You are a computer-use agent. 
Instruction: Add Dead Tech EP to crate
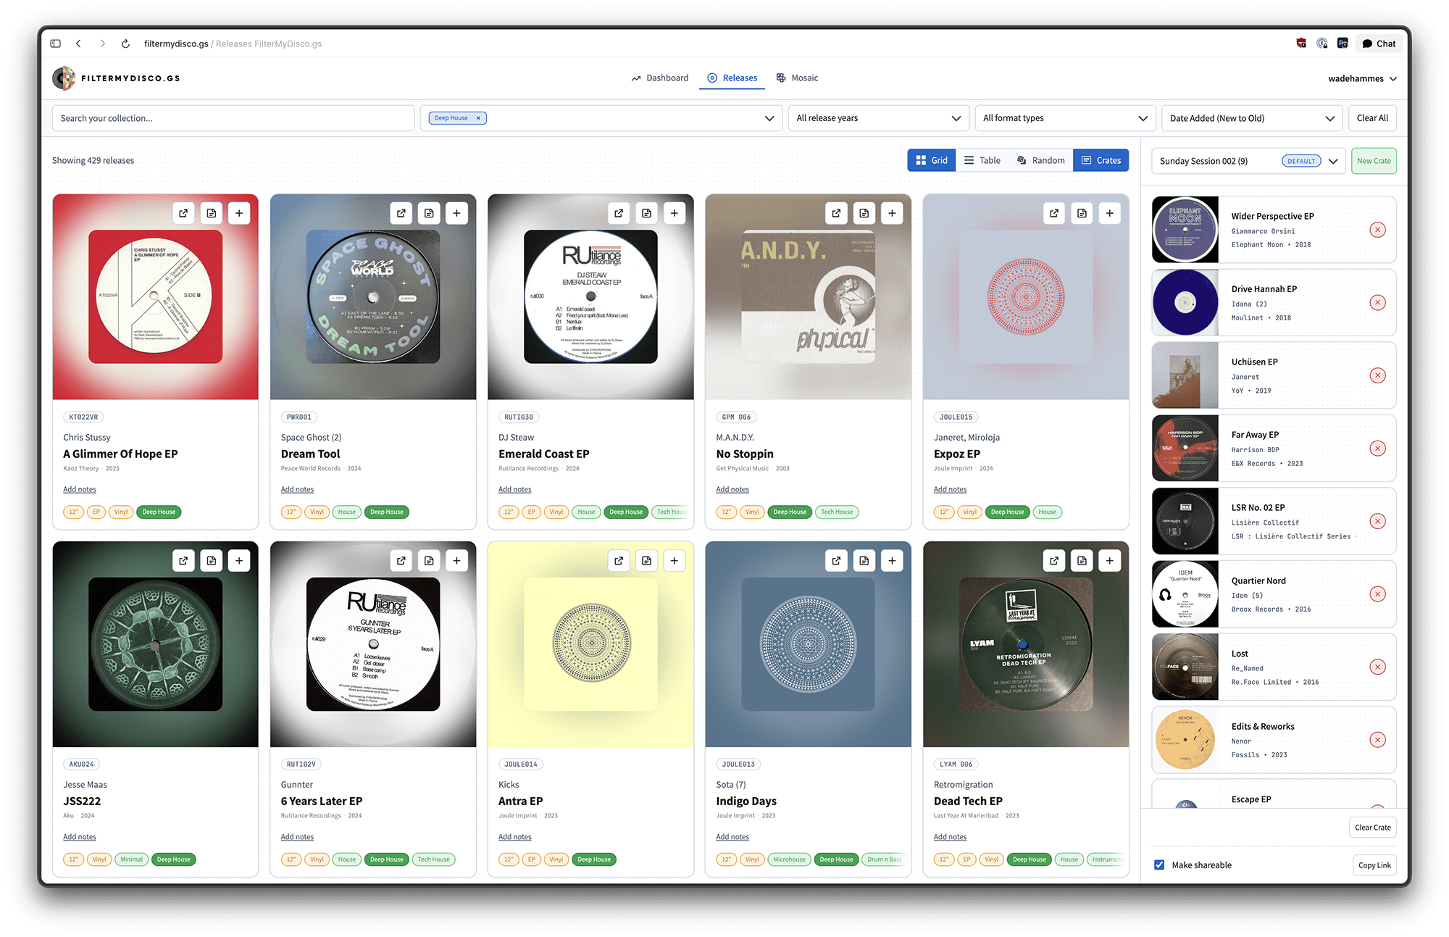(1110, 560)
